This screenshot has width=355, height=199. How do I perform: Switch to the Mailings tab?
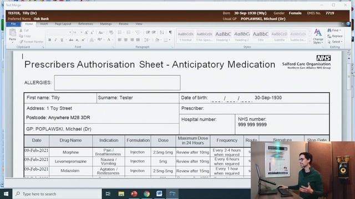click(x=106, y=24)
